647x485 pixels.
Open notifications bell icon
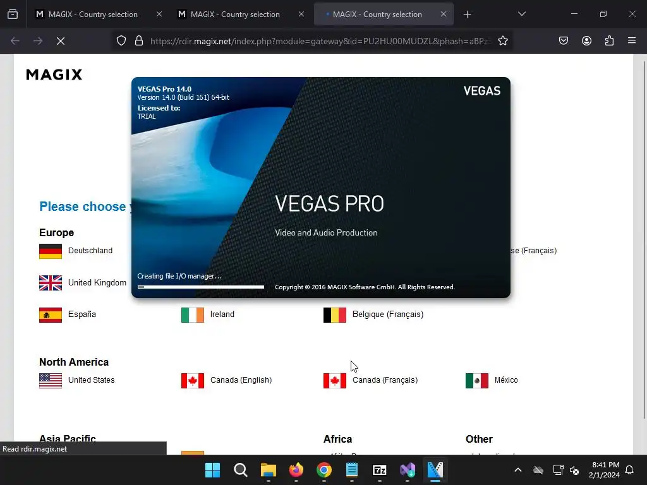tap(629, 470)
